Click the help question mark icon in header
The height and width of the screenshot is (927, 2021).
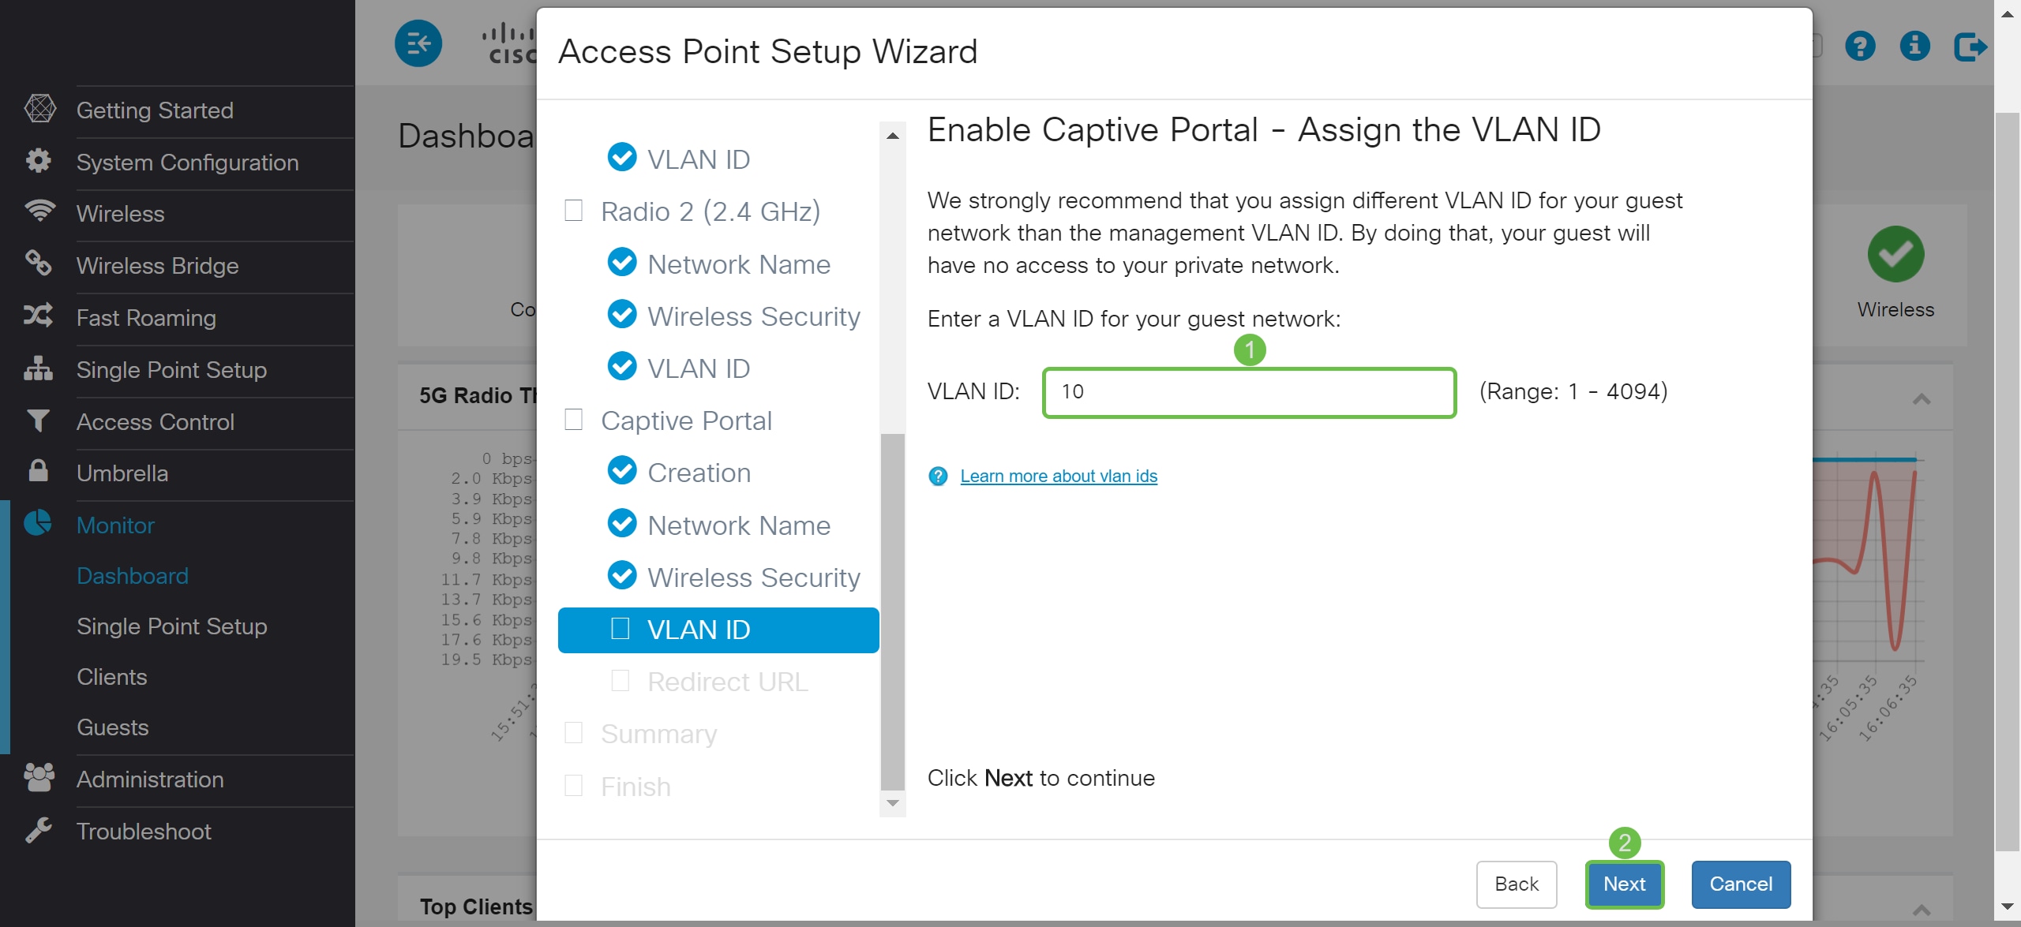tap(1860, 46)
